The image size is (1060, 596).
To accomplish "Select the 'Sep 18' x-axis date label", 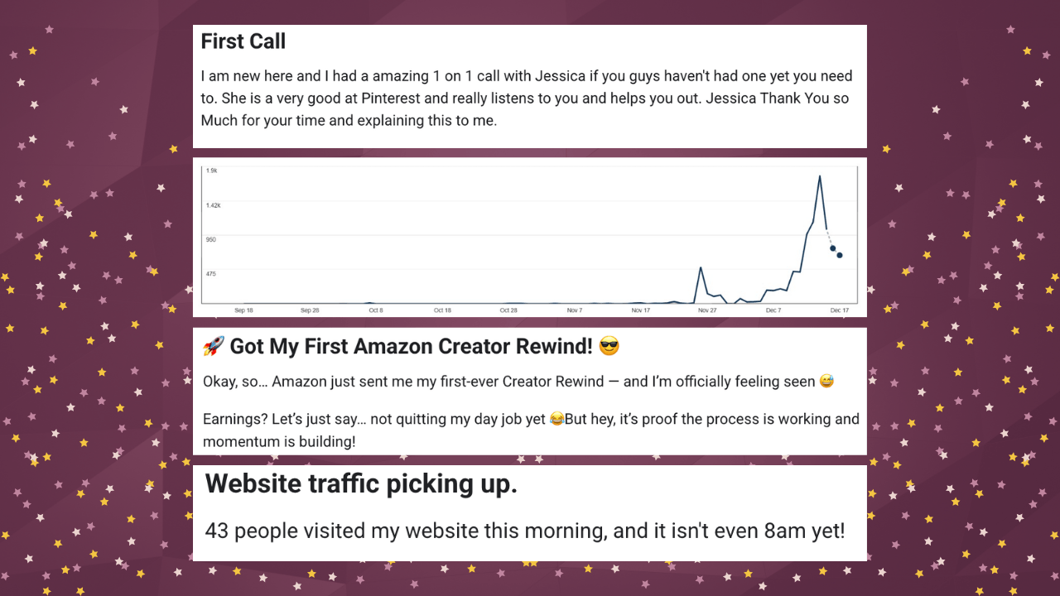I will (x=243, y=310).
